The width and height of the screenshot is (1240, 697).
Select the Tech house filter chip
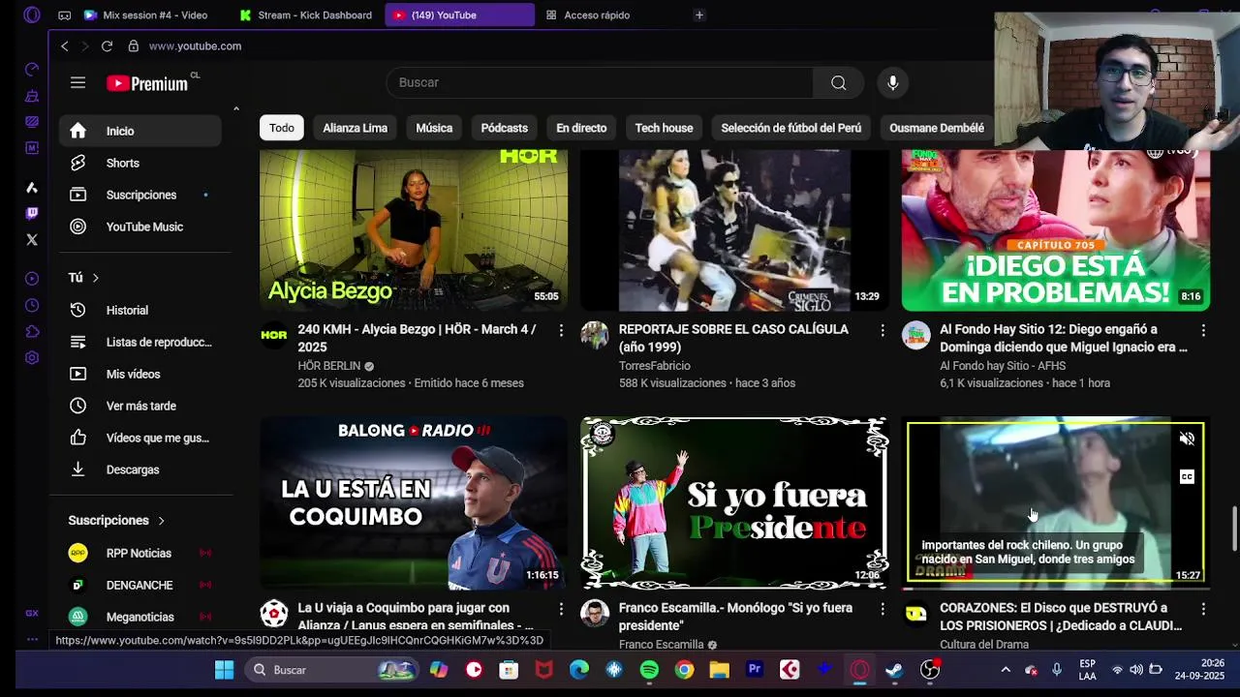click(664, 128)
